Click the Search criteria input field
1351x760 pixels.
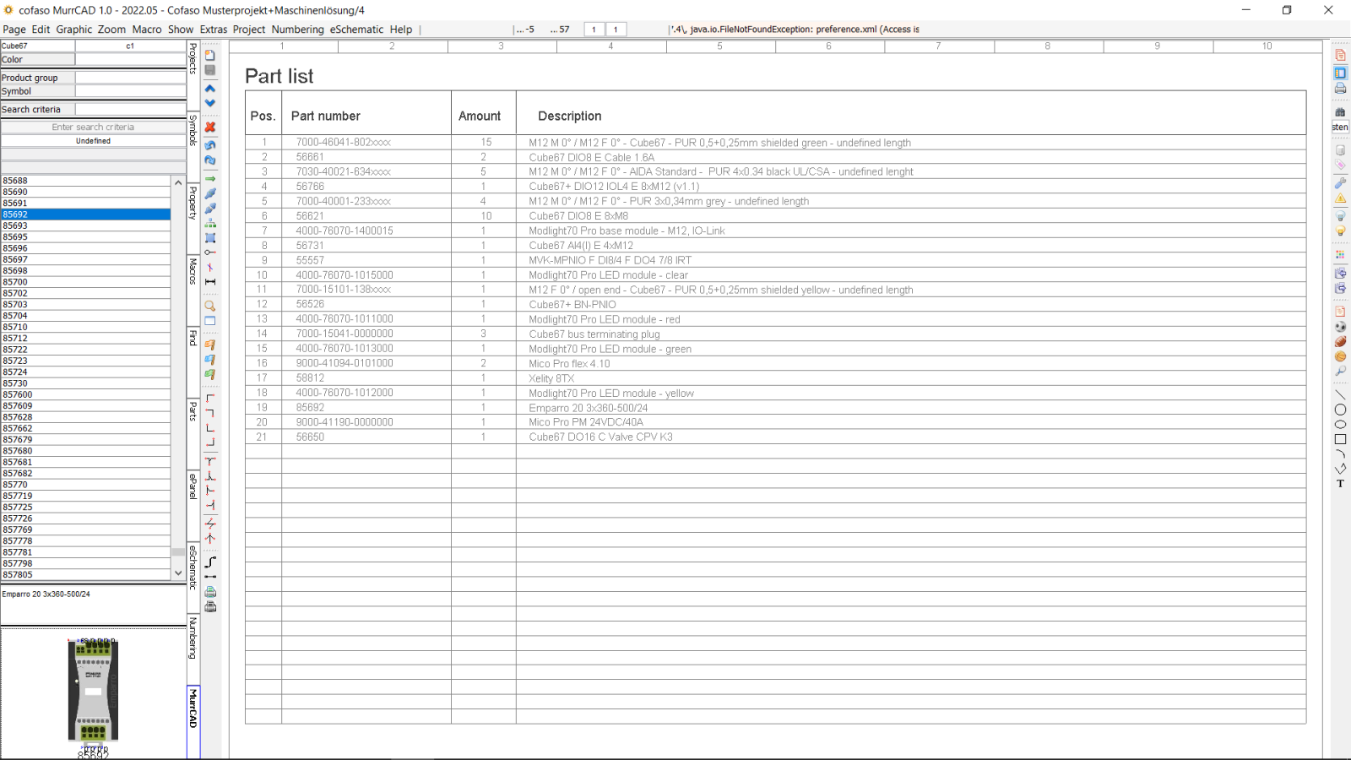pos(131,110)
